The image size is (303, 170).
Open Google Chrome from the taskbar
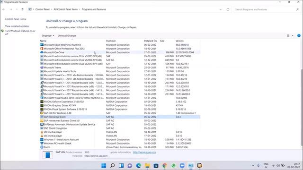click(x=165, y=166)
